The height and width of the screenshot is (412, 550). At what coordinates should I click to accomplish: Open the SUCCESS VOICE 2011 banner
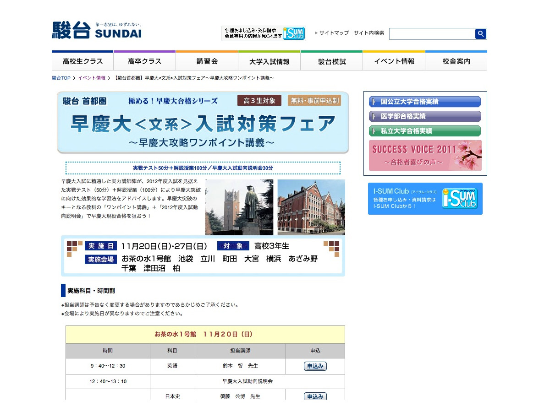click(425, 155)
